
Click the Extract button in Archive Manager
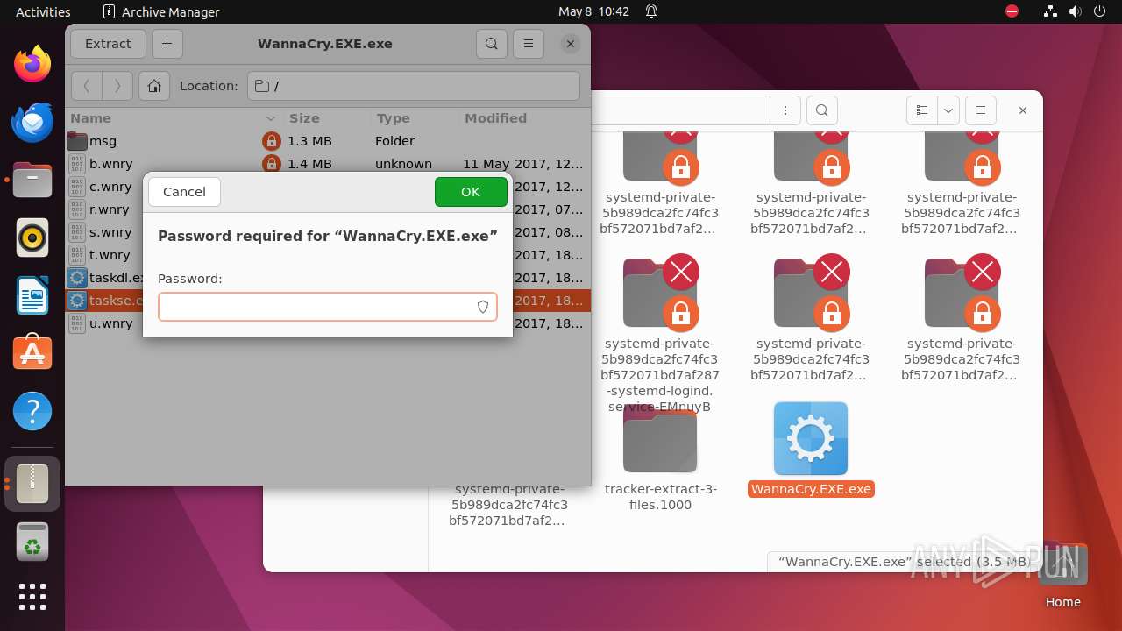tap(108, 44)
